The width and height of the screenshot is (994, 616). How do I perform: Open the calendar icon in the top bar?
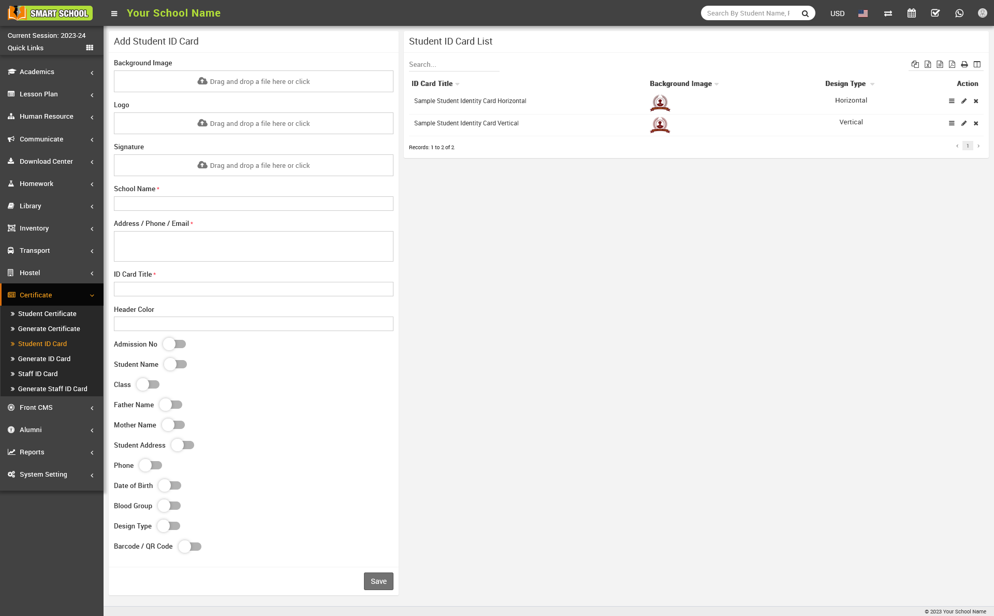[912, 13]
